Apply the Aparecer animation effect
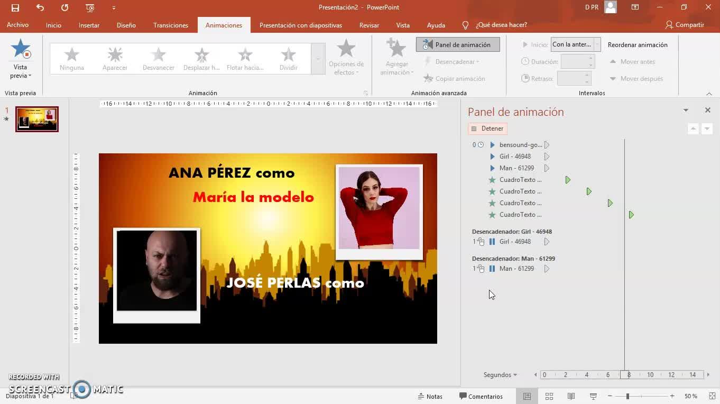This screenshot has width=720, height=404. 115,58
